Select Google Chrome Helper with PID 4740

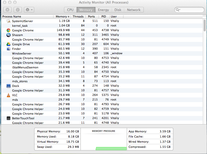102,63
